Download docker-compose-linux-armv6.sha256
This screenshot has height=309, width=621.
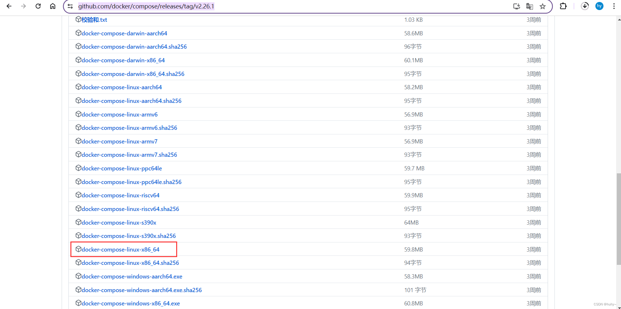coord(129,128)
